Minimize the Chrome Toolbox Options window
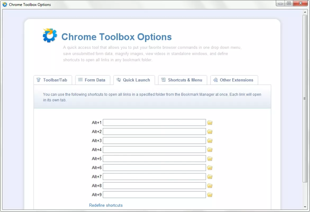 [x=280, y=3]
